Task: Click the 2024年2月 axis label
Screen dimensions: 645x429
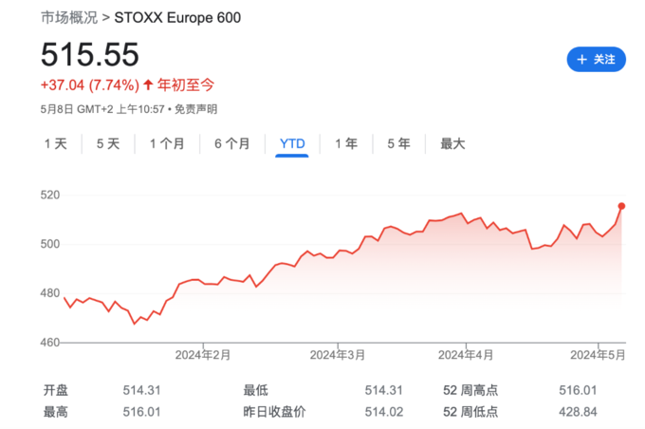Action: pos(203,355)
